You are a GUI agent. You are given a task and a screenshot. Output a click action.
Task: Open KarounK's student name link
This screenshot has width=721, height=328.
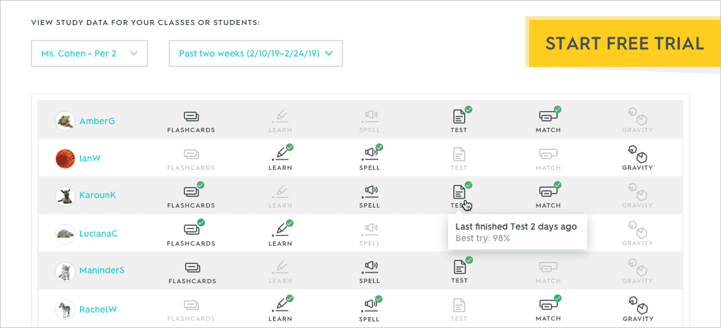[98, 196]
